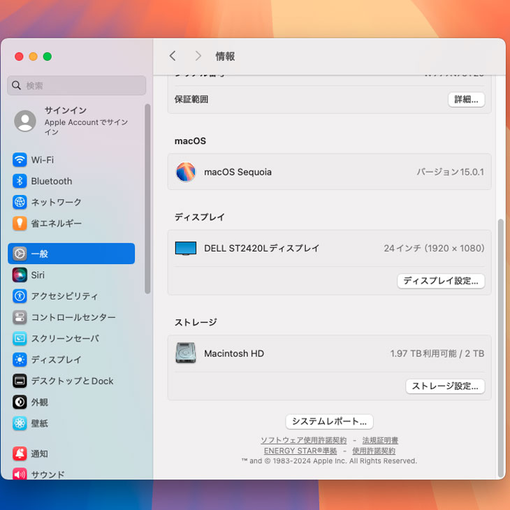Select ネットワーク in the sidebar
The width and height of the screenshot is (510, 510).
pos(71,202)
